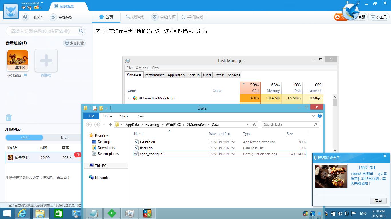Expand the left chevrons in the address path

pos(122,125)
